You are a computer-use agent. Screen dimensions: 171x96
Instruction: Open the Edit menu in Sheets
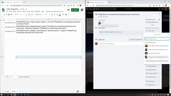pos(11,11)
